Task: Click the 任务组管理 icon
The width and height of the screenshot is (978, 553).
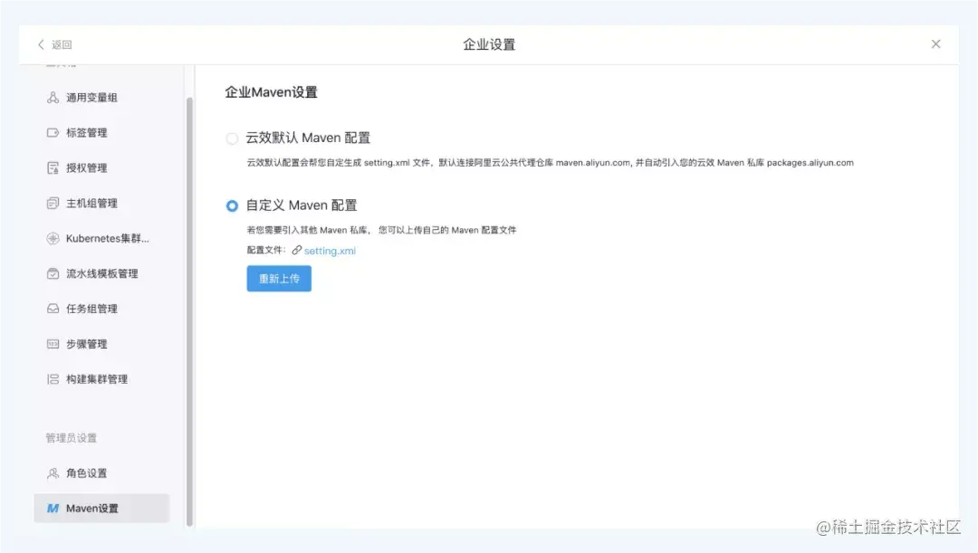Action: pos(53,309)
